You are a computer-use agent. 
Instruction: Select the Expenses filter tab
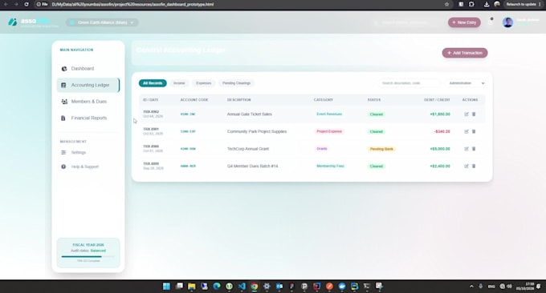click(x=203, y=83)
